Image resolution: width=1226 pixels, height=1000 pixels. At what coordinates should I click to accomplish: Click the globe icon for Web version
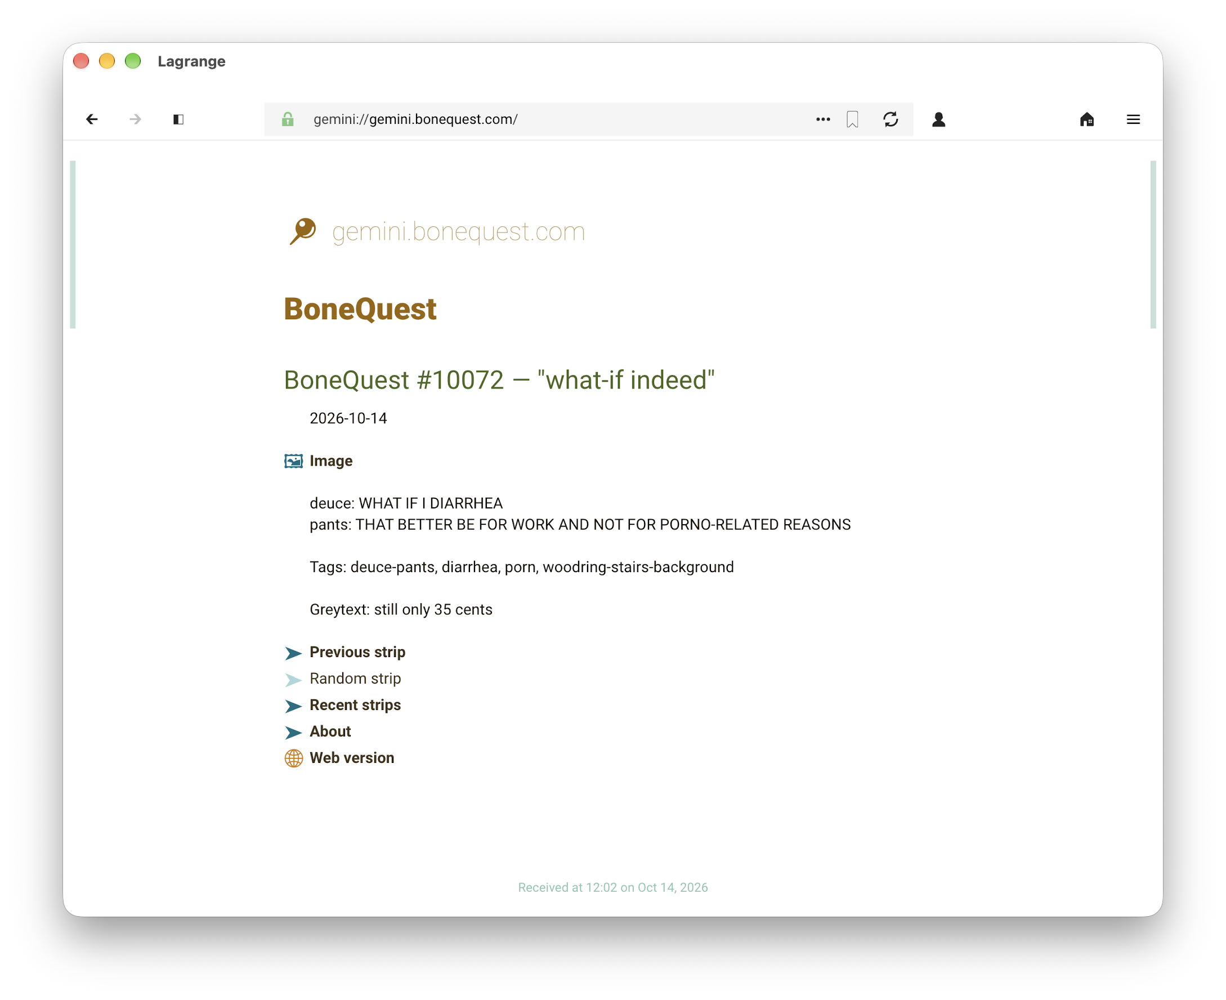(294, 758)
